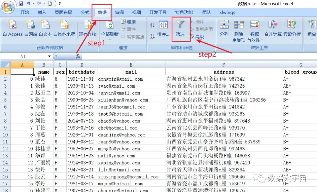Click the Save icon in quick access toolbar

(x=21, y=4)
